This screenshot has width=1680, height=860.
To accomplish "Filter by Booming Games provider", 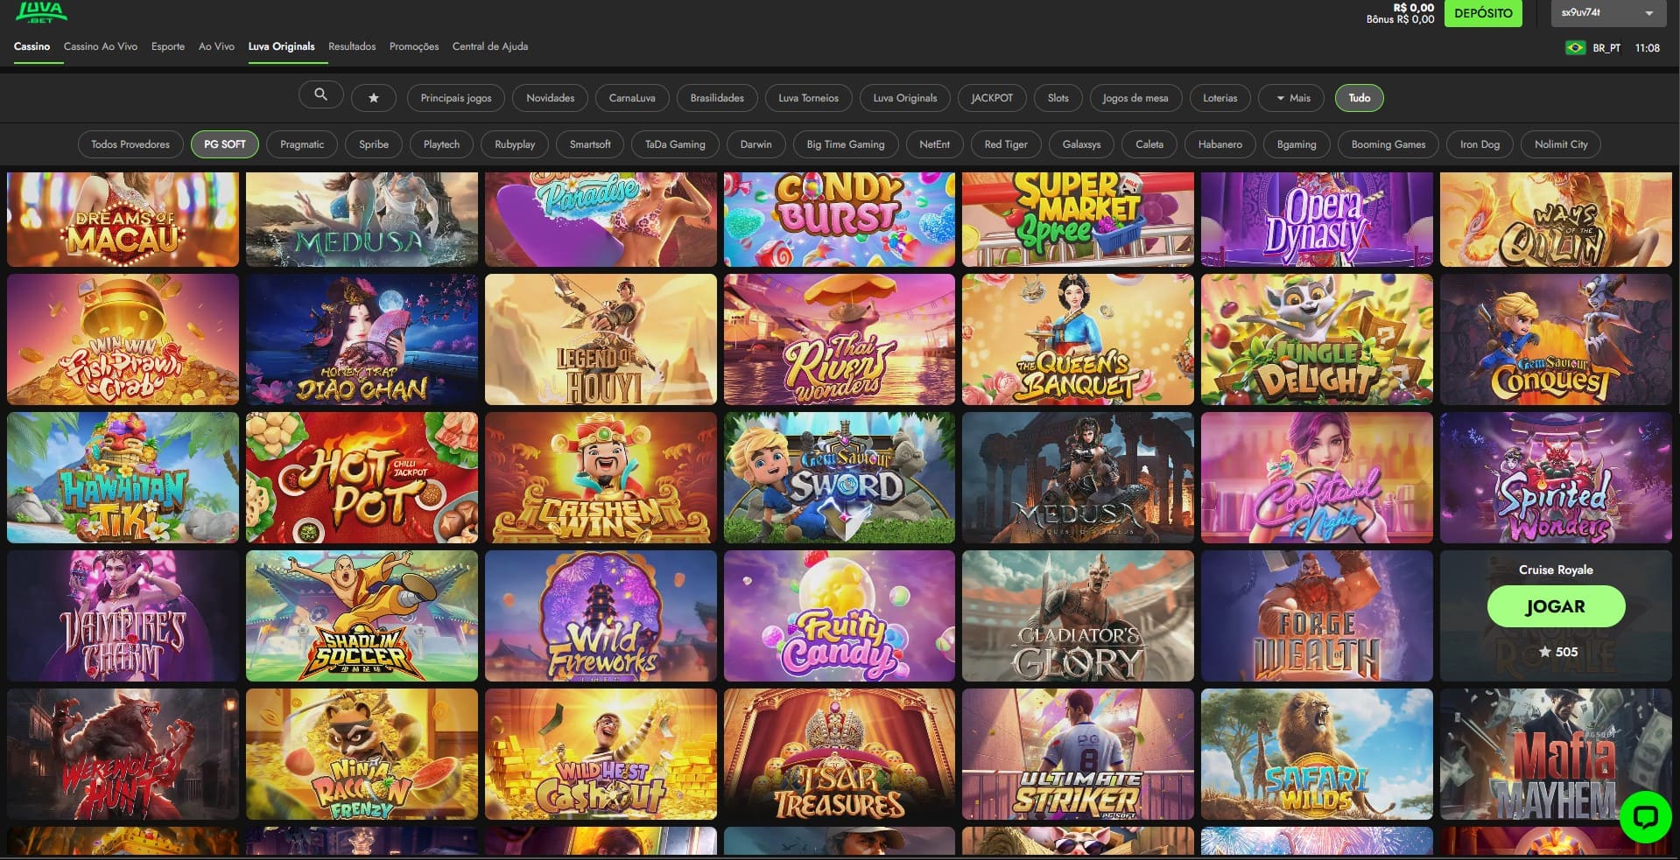I will pyautogui.click(x=1388, y=144).
